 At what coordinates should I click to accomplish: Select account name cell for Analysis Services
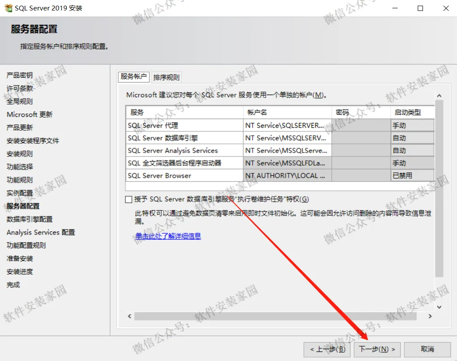pos(287,150)
